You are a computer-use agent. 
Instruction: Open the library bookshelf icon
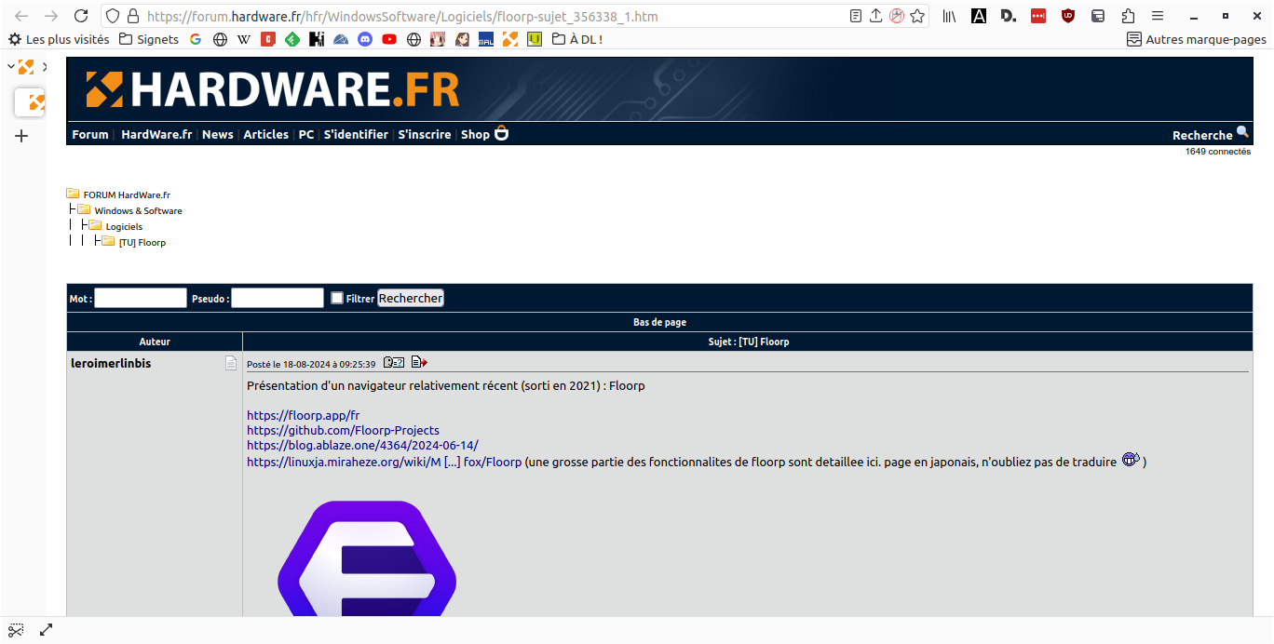tap(949, 16)
